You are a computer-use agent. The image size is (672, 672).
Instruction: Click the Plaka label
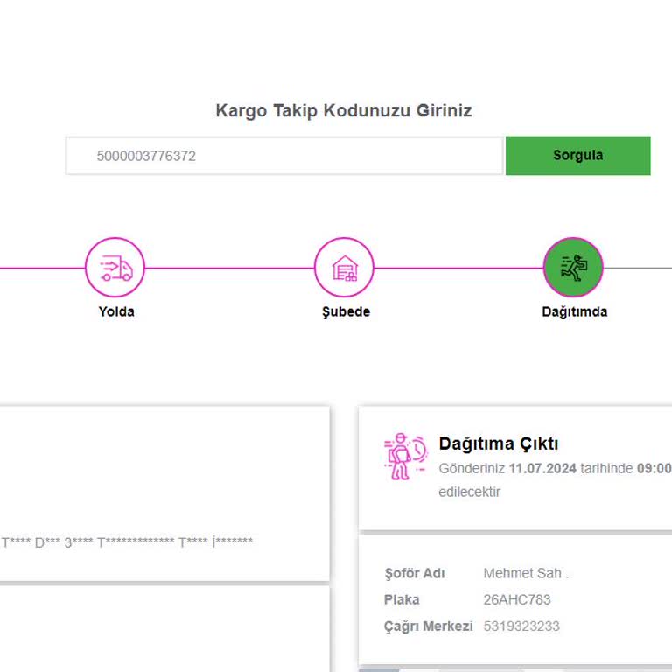pos(402,600)
